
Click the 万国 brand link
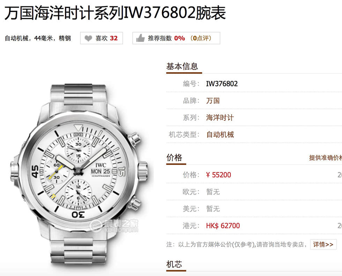[213, 101]
